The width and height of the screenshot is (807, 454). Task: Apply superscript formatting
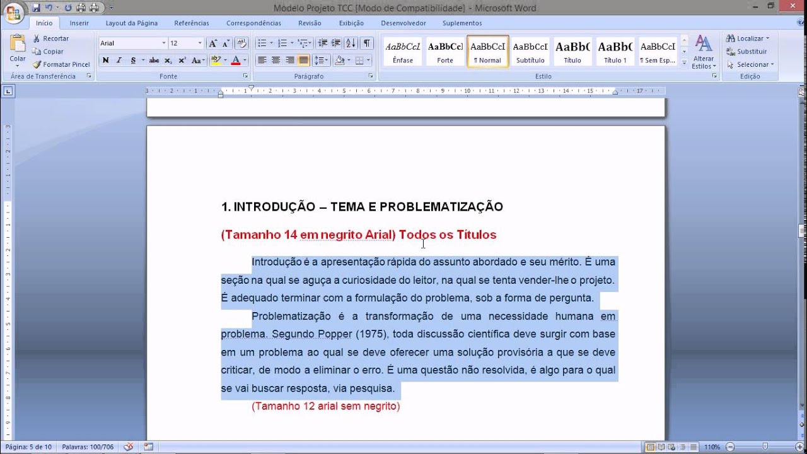click(x=182, y=61)
